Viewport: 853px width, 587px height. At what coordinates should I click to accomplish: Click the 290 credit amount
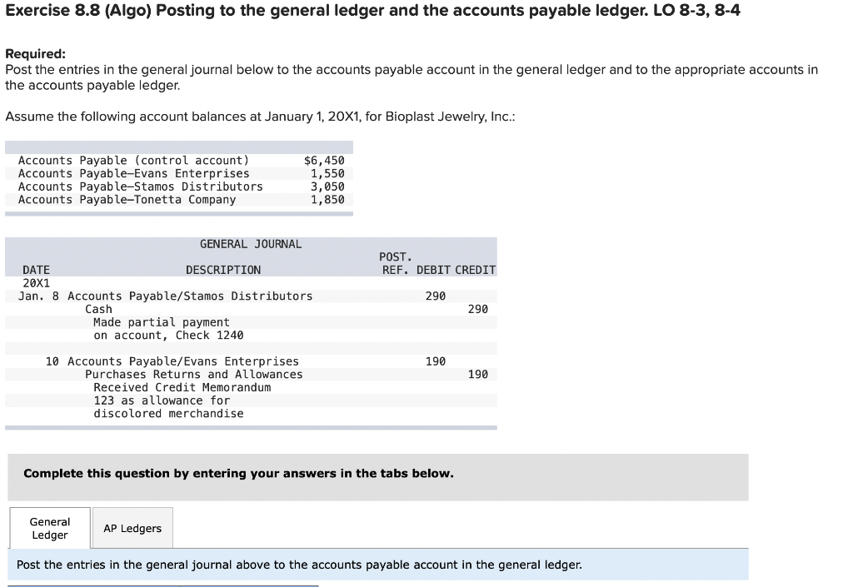pyautogui.click(x=479, y=309)
